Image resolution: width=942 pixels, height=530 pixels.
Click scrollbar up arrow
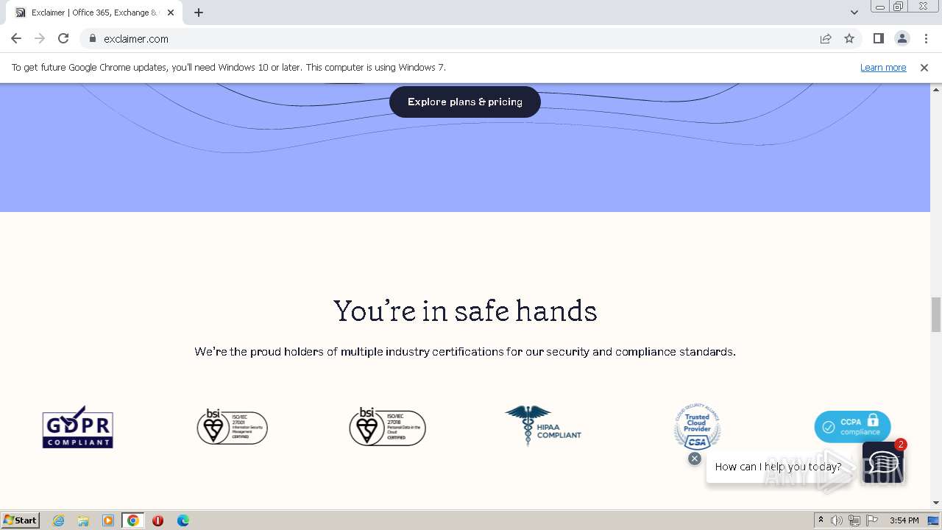point(936,89)
